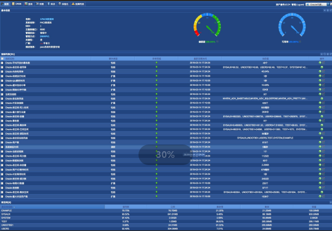Click the 2.29GB value cell
The image size is (332, 231).
coord(265,165)
